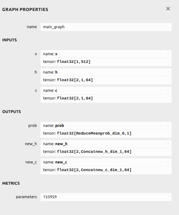Collapse the c input entry

coord(168,90)
